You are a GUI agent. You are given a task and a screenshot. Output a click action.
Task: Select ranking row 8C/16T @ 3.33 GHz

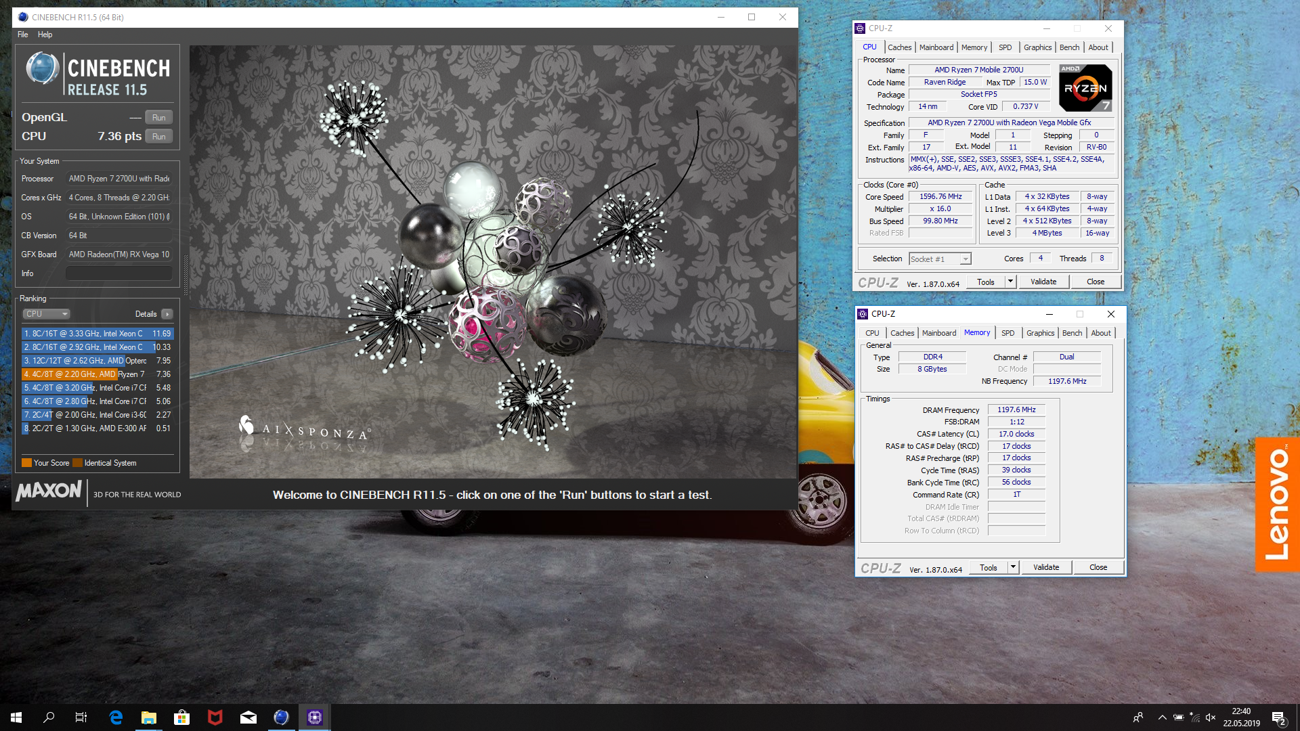click(x=97, y=334)
